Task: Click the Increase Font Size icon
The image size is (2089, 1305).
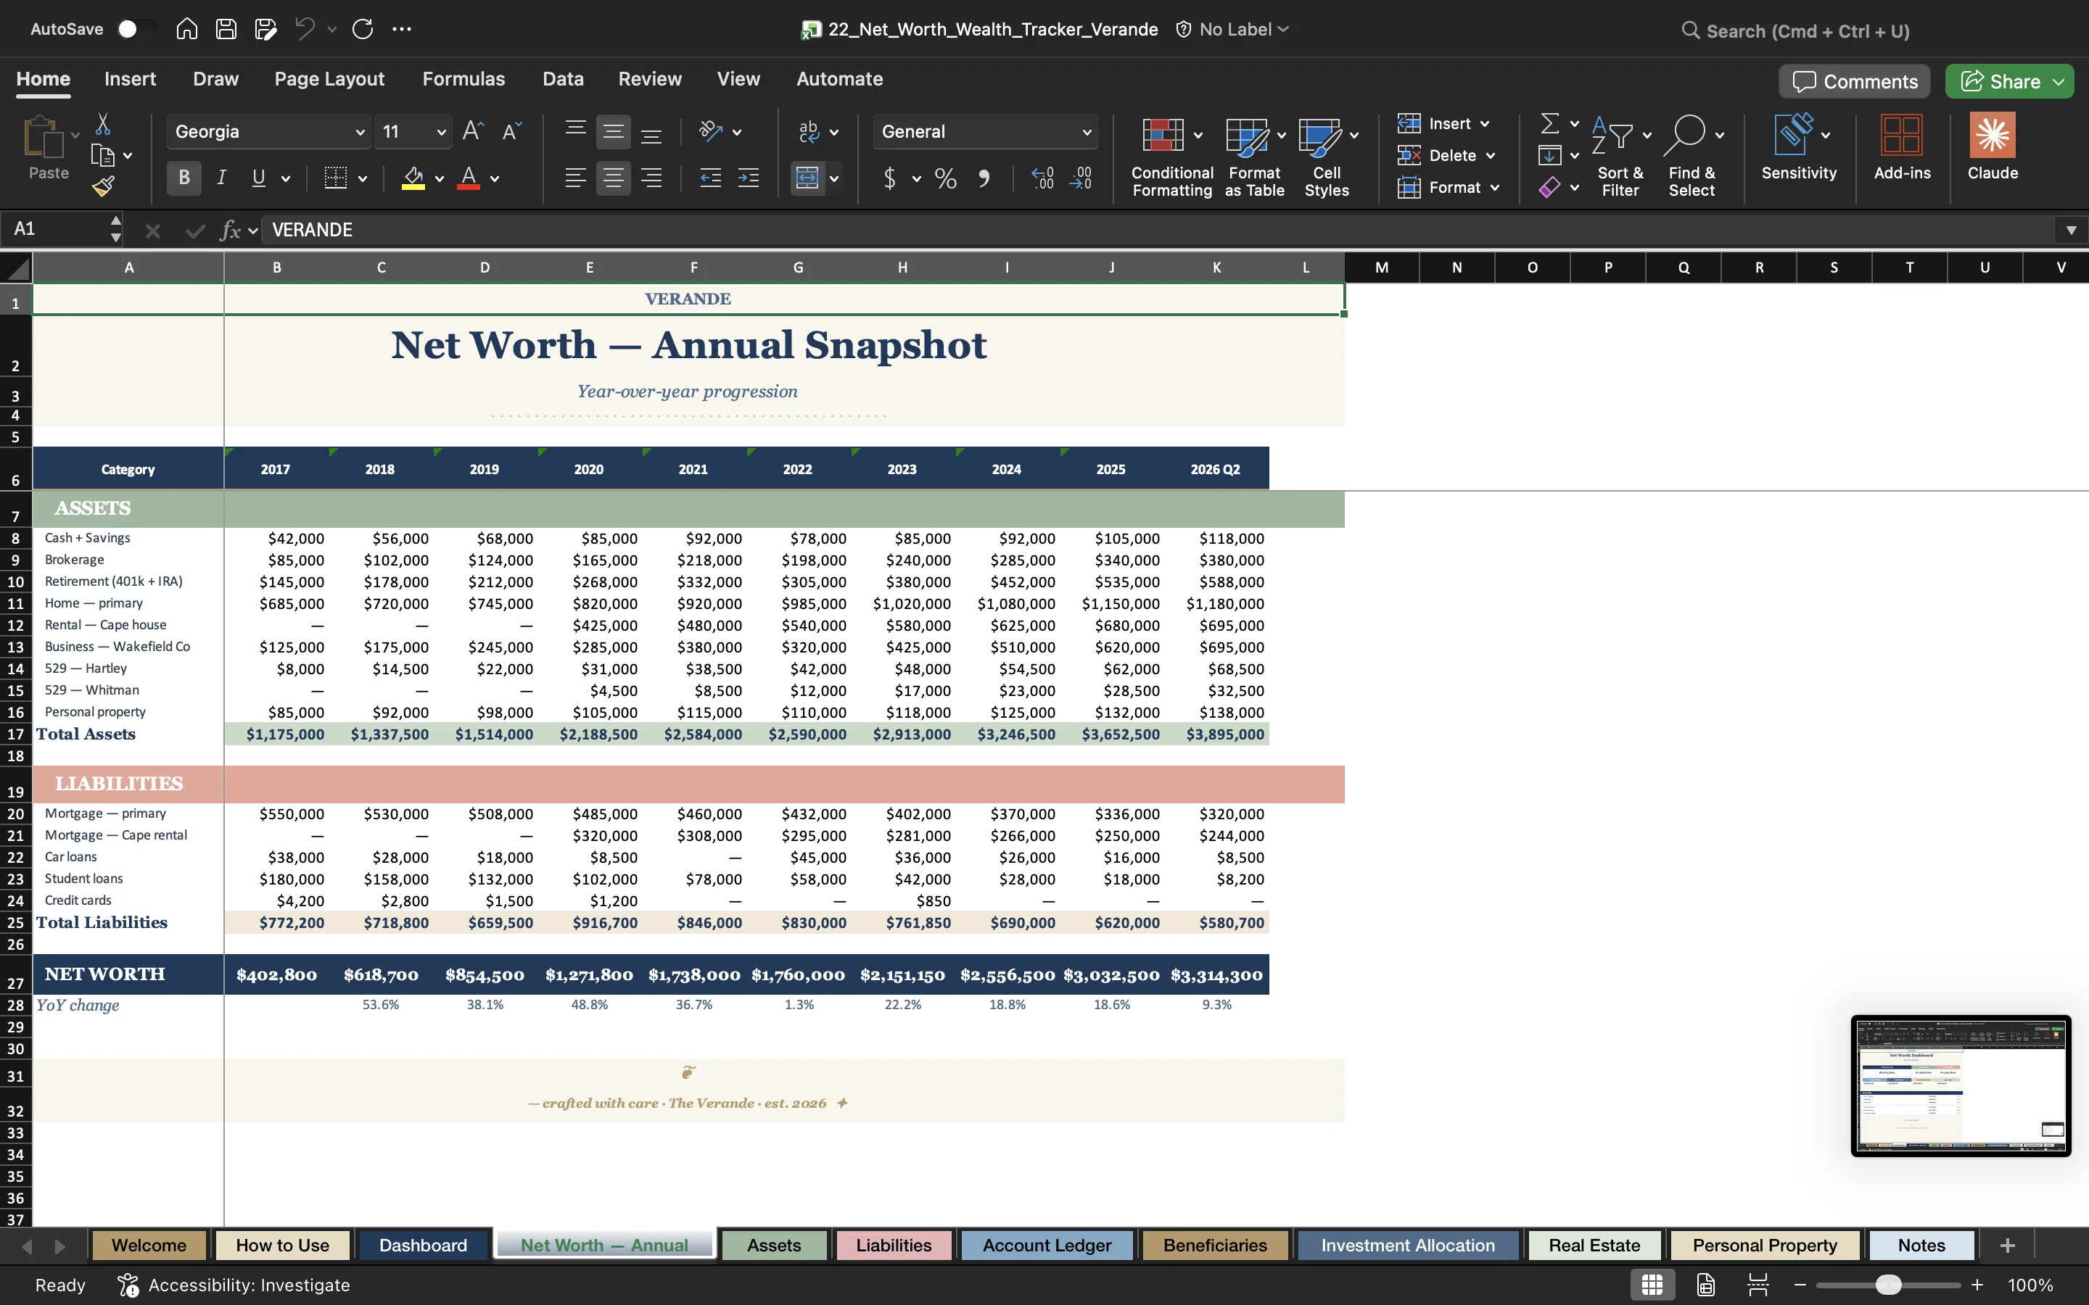Action: point(472,131)
